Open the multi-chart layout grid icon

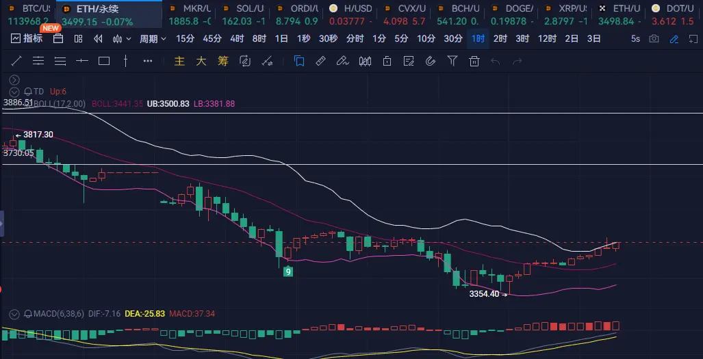pyautogui.click(x=79, y=39)
